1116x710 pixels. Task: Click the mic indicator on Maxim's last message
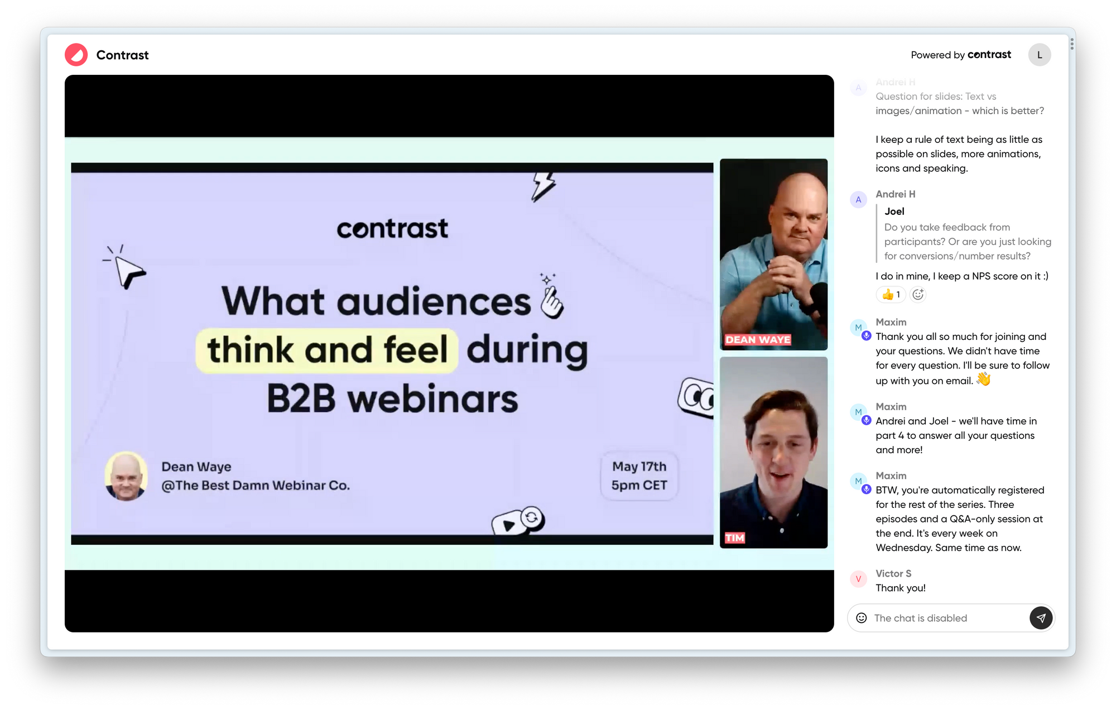coord(866,488)
